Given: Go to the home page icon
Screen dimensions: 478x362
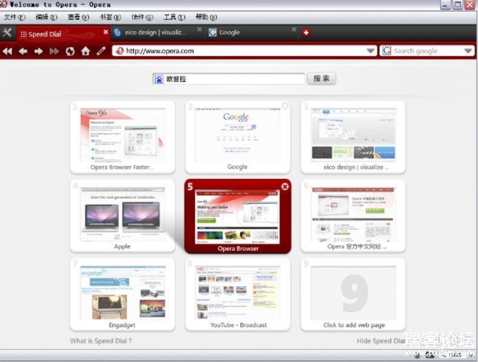Looking at the screenshot, I should [x=85, y=51].
